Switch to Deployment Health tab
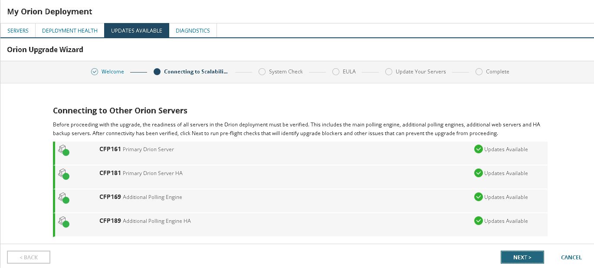Image resolution: width=594 pixels, height=268 pixels. (x=70, y=30)
